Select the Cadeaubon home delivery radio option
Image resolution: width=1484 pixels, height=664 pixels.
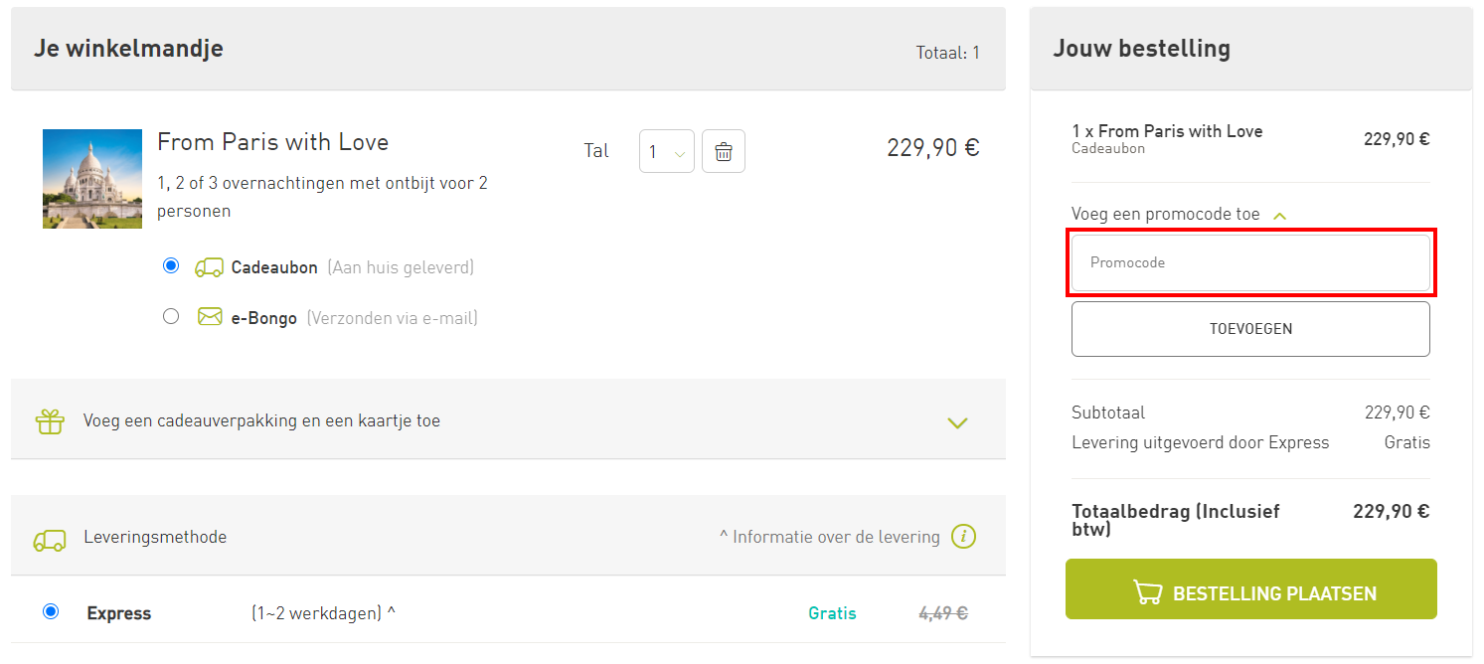pyautogui.click(x=171, y=265)
